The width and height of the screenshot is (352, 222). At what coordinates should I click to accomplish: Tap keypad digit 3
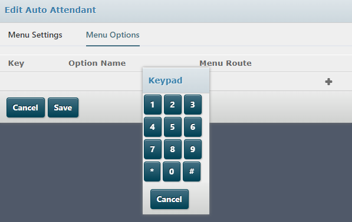pos(193,105)
